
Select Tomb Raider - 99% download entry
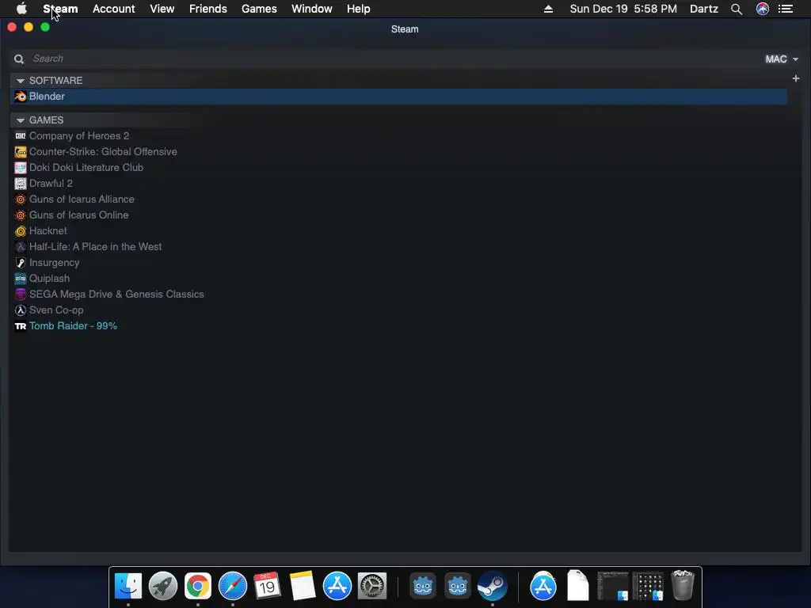pyautogui.click(x=73, y=326)
